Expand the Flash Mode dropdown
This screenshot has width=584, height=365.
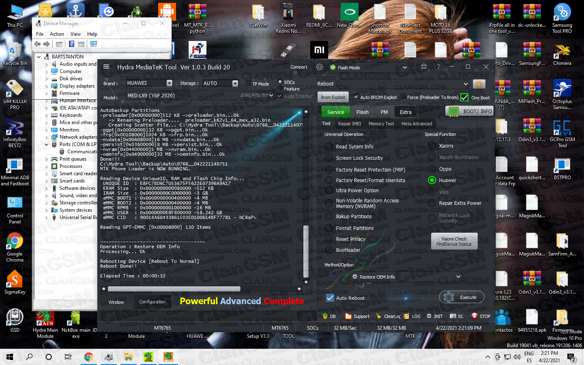[x=404, y=67]
